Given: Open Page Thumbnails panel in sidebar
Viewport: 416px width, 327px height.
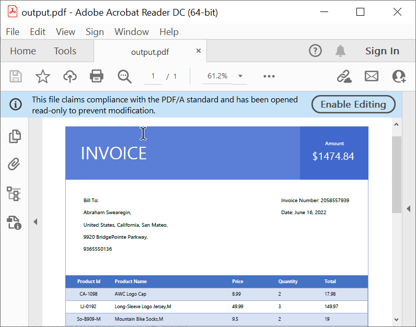Looking at the screenshot, I should [x=15, y=136].
